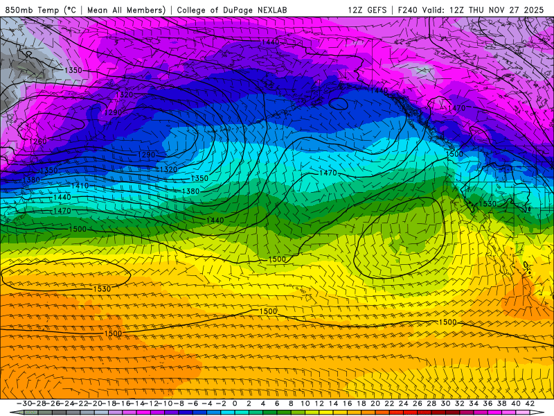
Task: Click the 1260 height contour label
Action: (x=38, y=141)
